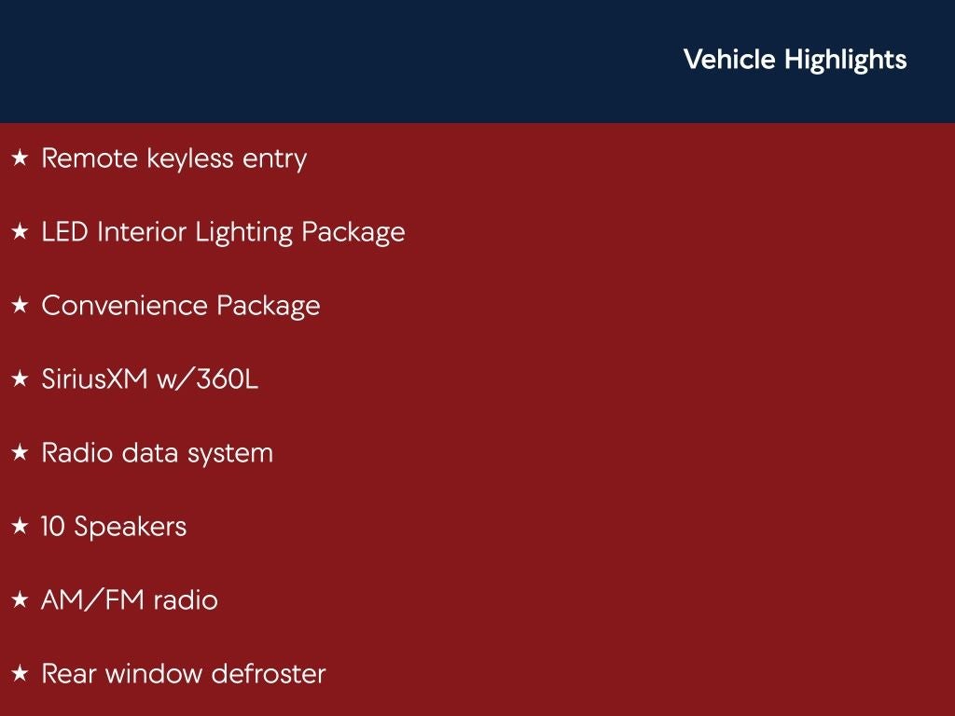Click the Convenience Package star bullet
This screenshot has height=716, width=955.
(x=20, y=307)
